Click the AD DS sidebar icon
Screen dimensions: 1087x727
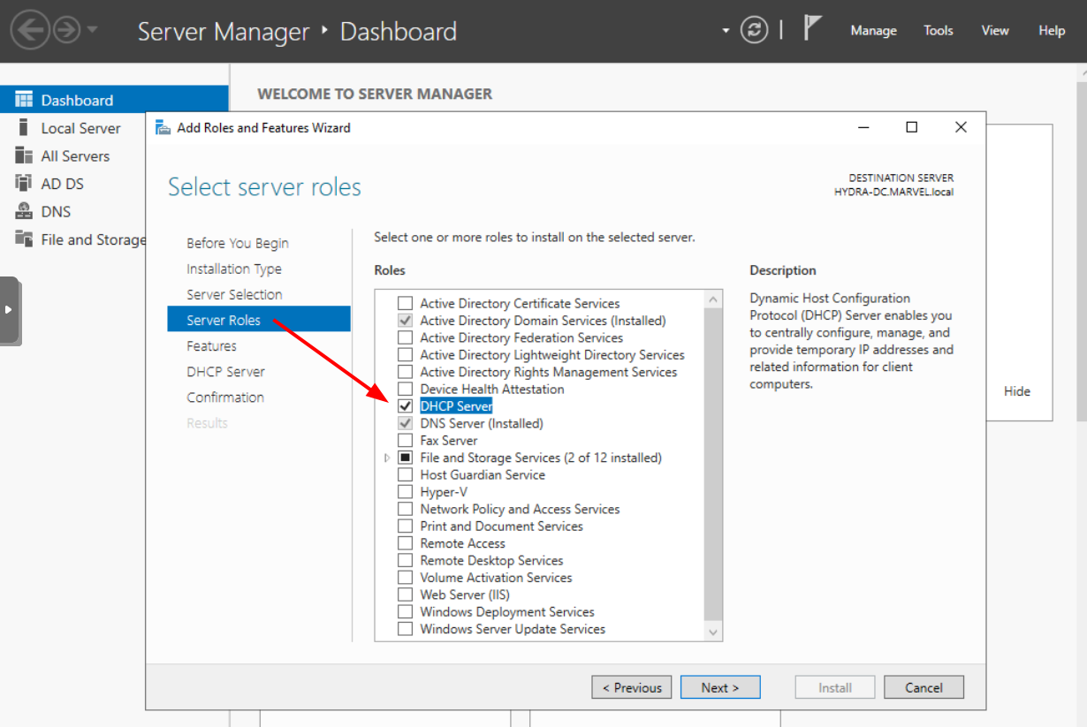24,184
